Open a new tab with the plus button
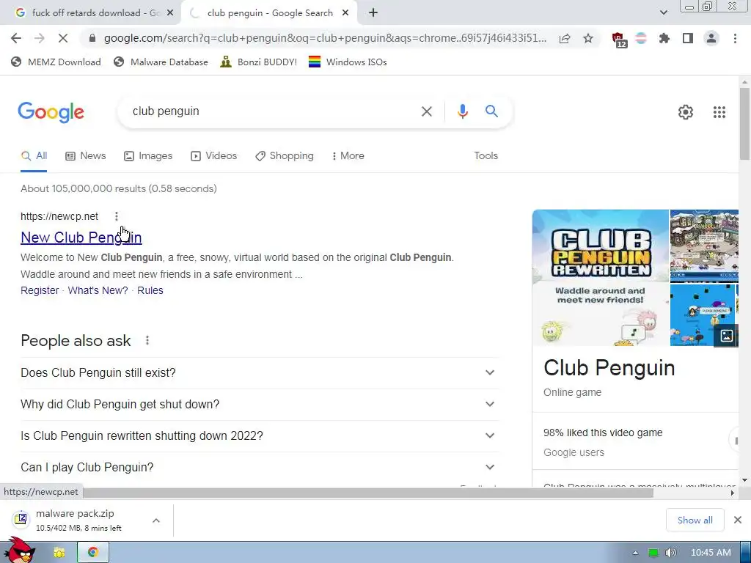 click(x=373, y=13)
